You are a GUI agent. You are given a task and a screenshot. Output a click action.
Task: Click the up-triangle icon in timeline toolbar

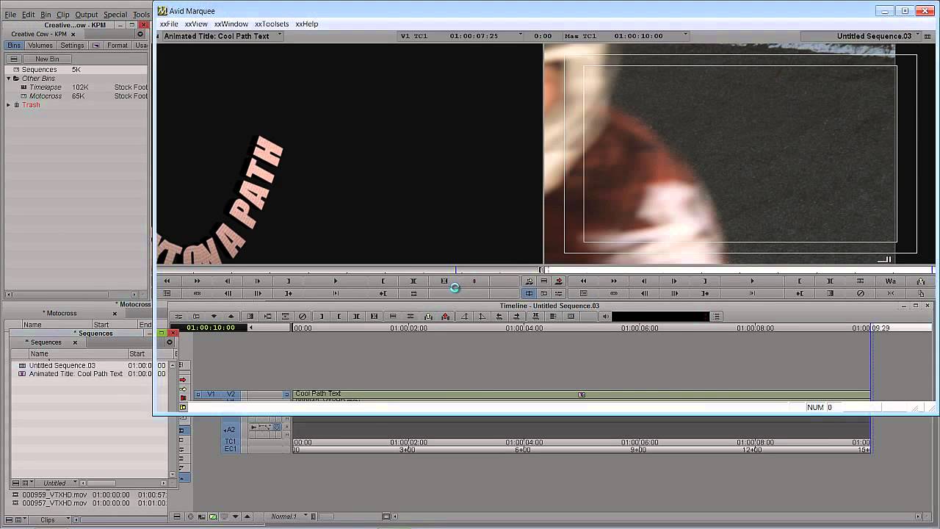coord(231,317)
